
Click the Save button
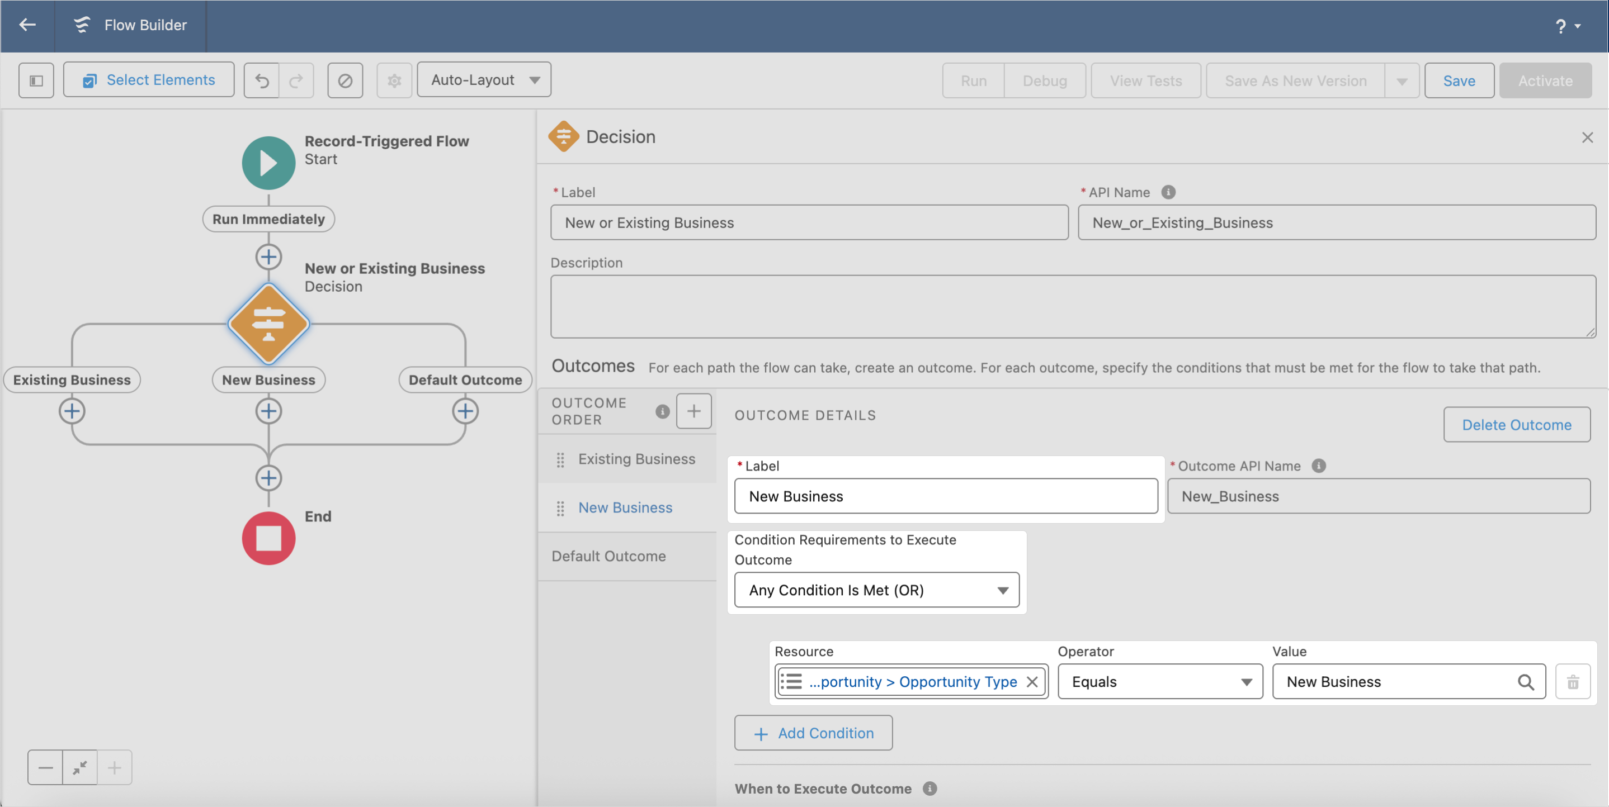pyautogui.click(x=1459, y=81)
